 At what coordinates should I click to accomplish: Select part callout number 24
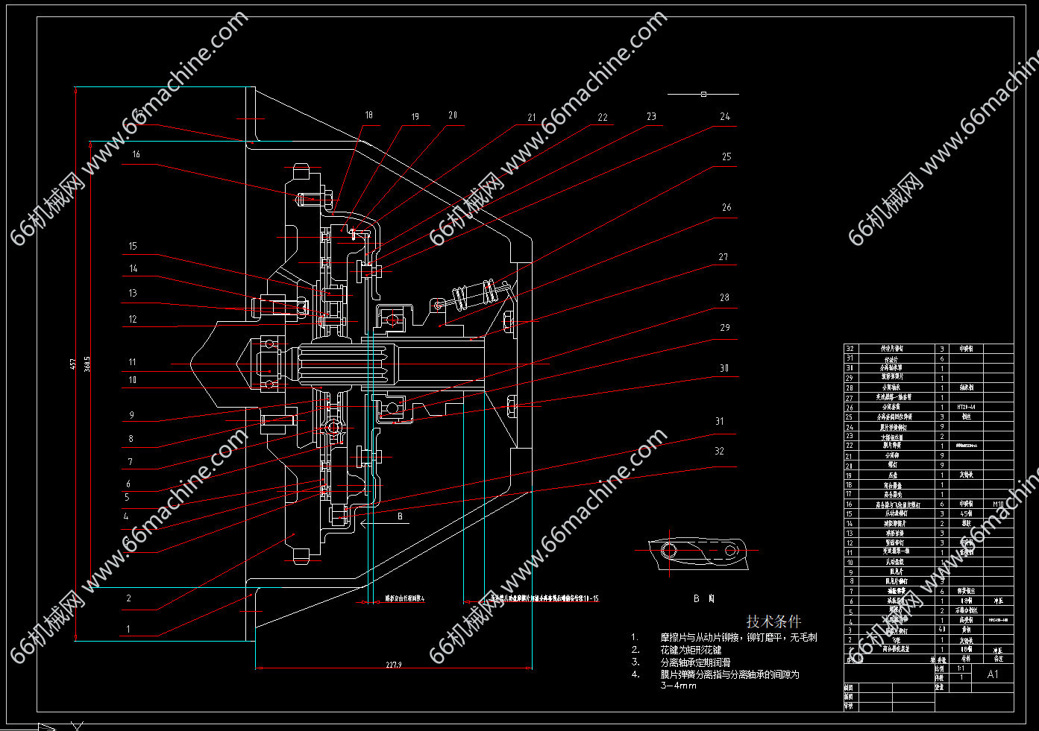(725, 117)
